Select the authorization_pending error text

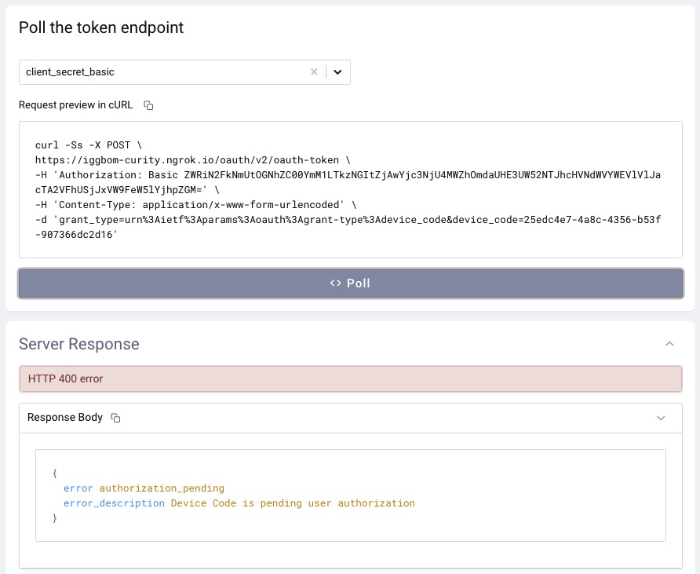click(161, 488)
